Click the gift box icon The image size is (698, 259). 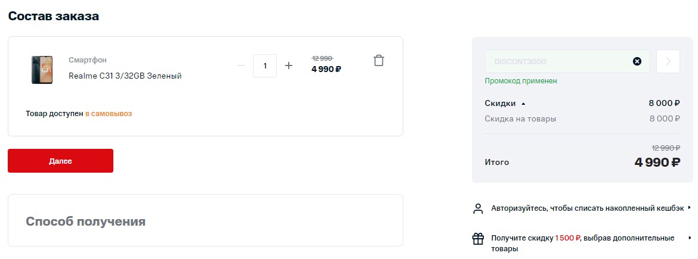point(478,239)
